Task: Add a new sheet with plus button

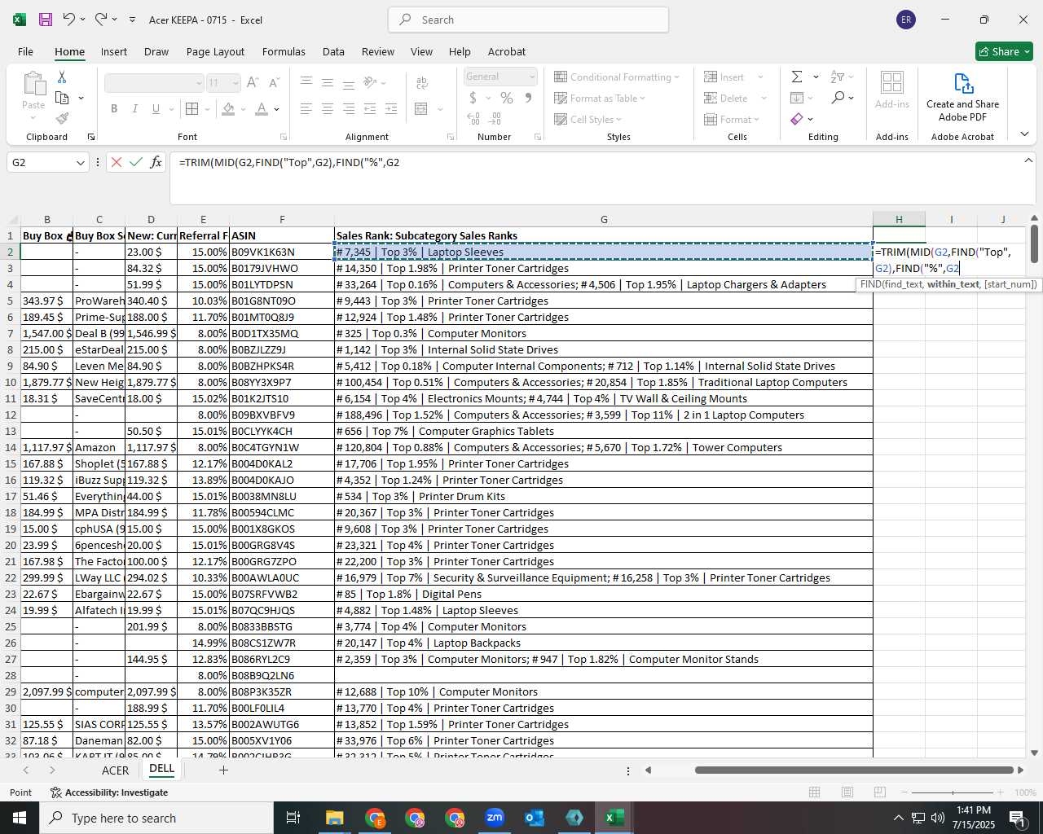Action: point(222,770)
